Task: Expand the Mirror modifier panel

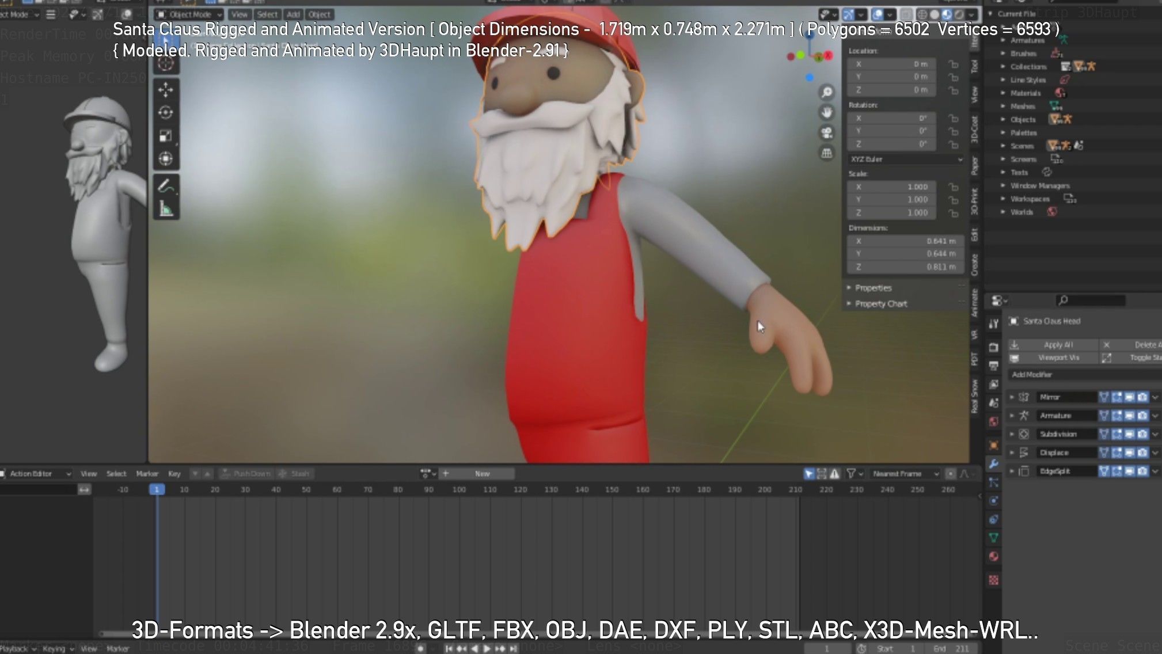Action: 1012,397
